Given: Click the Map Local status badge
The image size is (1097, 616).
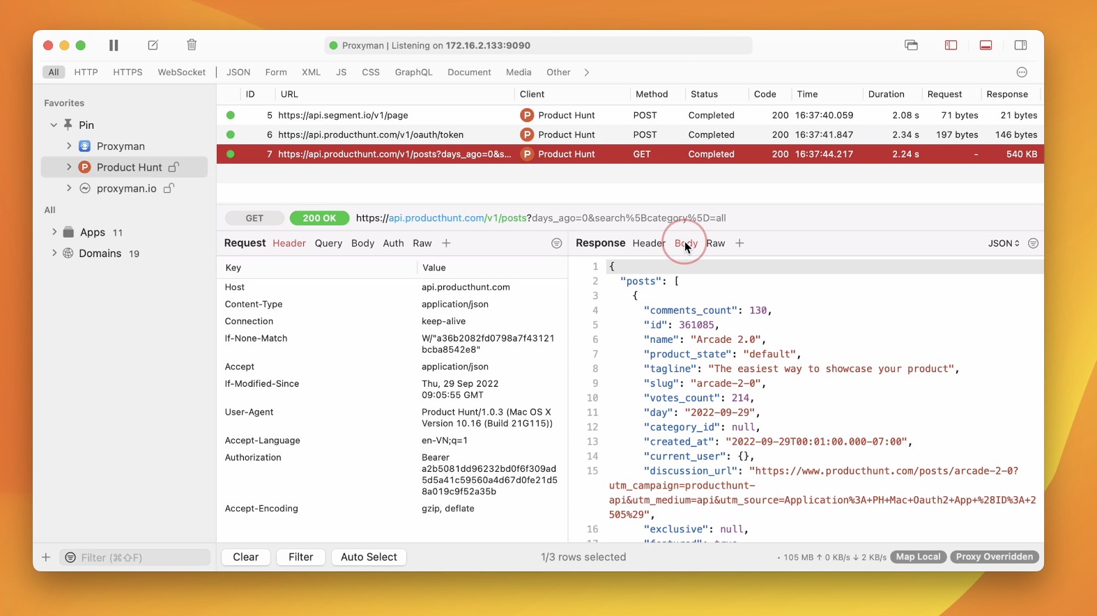Looking at the screenshot, I should click(918, 557).
